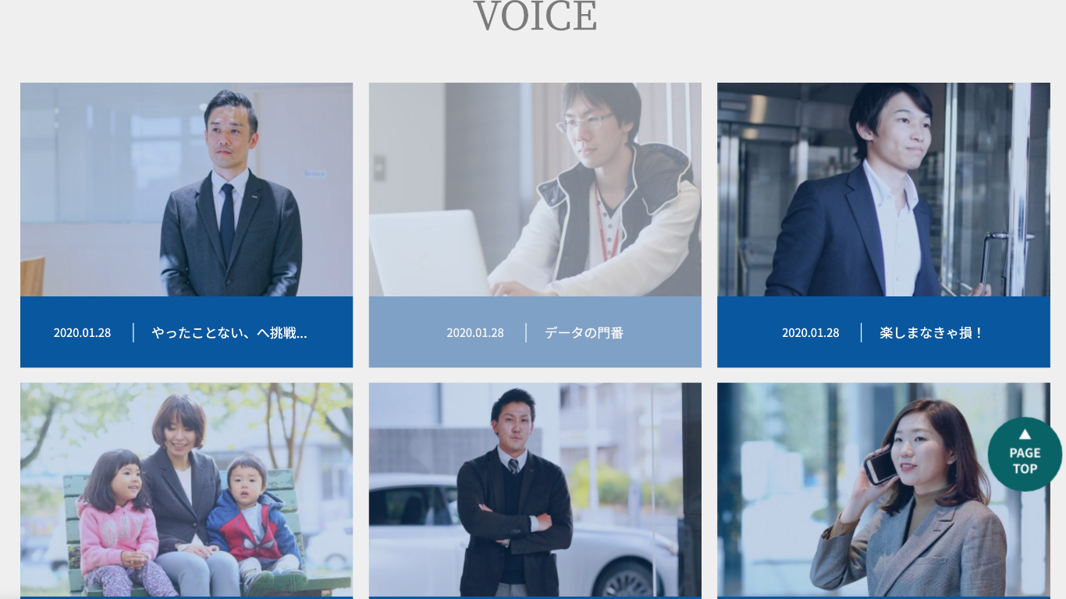Viewport: 1066px width, 599px height.
Task: Click the title データの門番
Action: pos(584,333)
